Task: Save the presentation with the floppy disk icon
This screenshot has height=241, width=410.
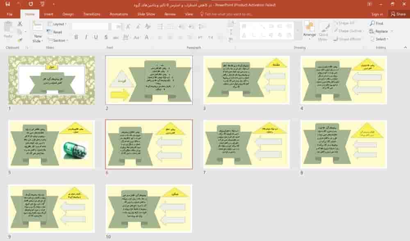Action: pyautogui.click(x=7, y=4)
